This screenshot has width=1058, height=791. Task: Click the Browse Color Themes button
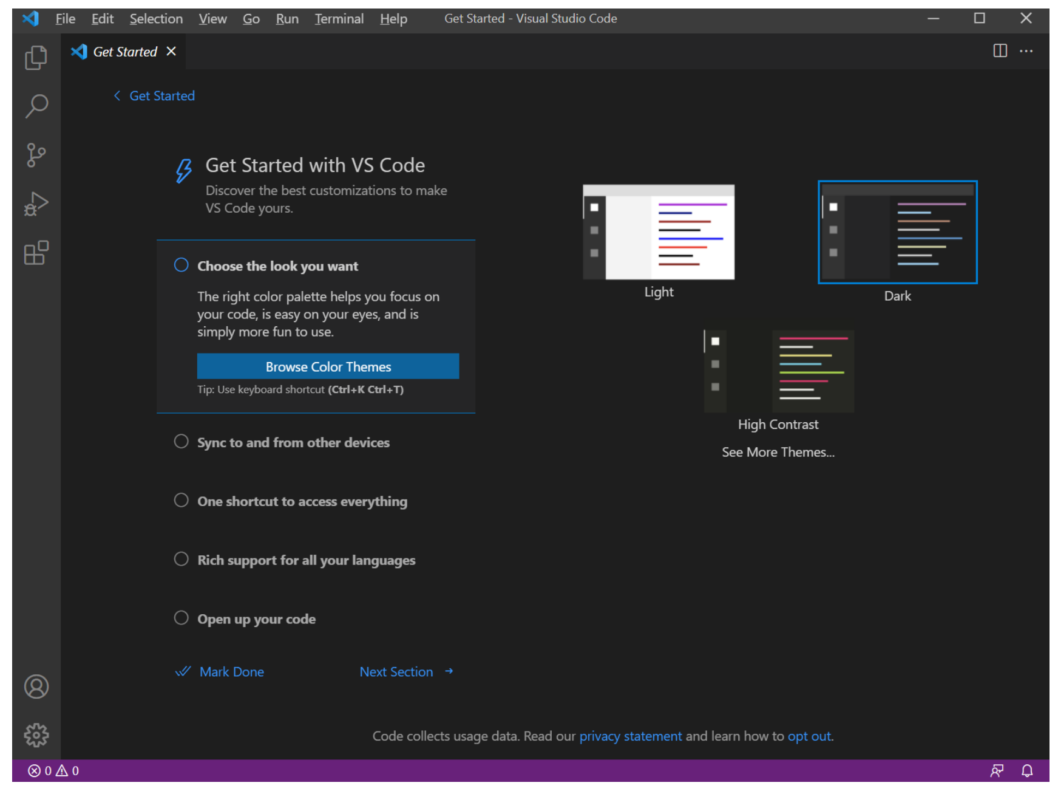click(x=328, y=366)
